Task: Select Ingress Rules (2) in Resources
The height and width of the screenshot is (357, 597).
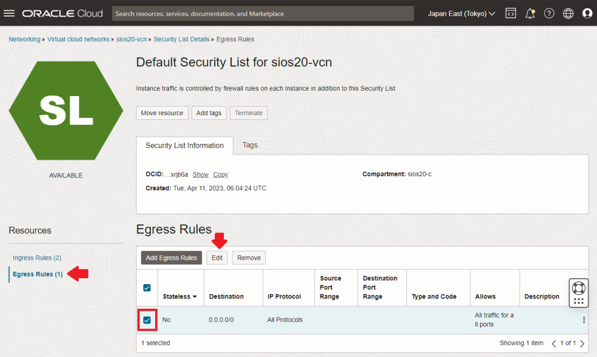Action: [x=37, y=258]
